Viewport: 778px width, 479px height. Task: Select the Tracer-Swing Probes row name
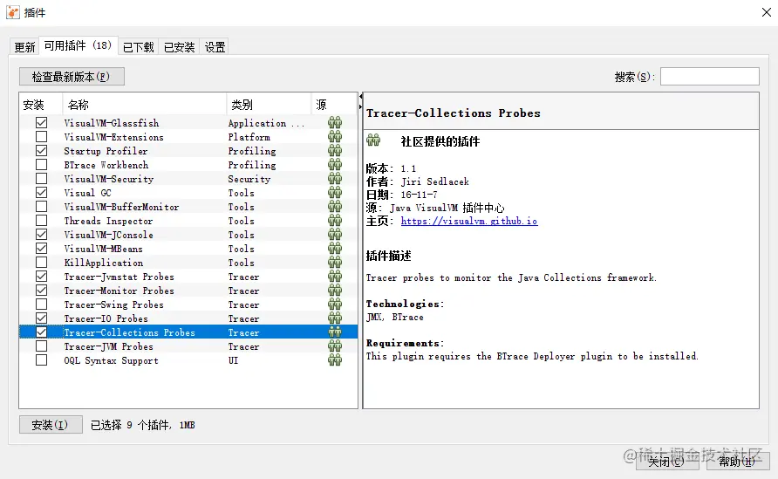[x=113, y=305]
